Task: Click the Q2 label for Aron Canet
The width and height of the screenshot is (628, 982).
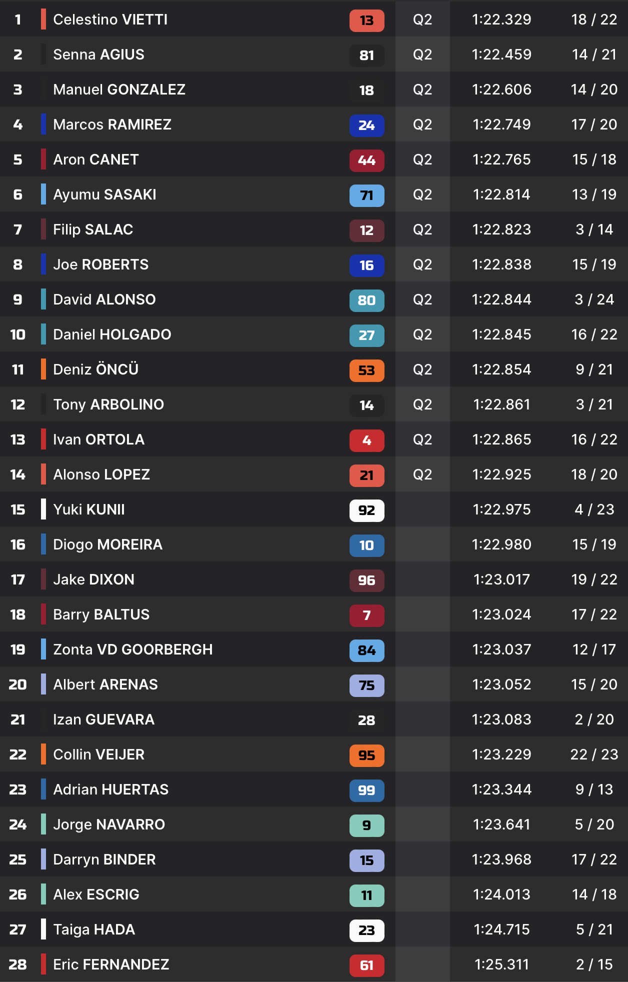Action: [x=422, y=159]
